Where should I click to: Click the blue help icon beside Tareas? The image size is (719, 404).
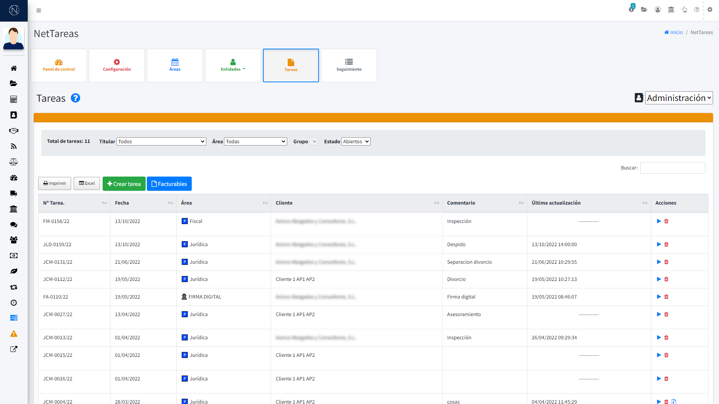75,98
